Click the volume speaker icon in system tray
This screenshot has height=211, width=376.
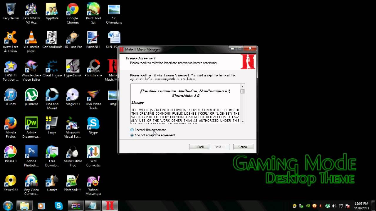[335, 206]
